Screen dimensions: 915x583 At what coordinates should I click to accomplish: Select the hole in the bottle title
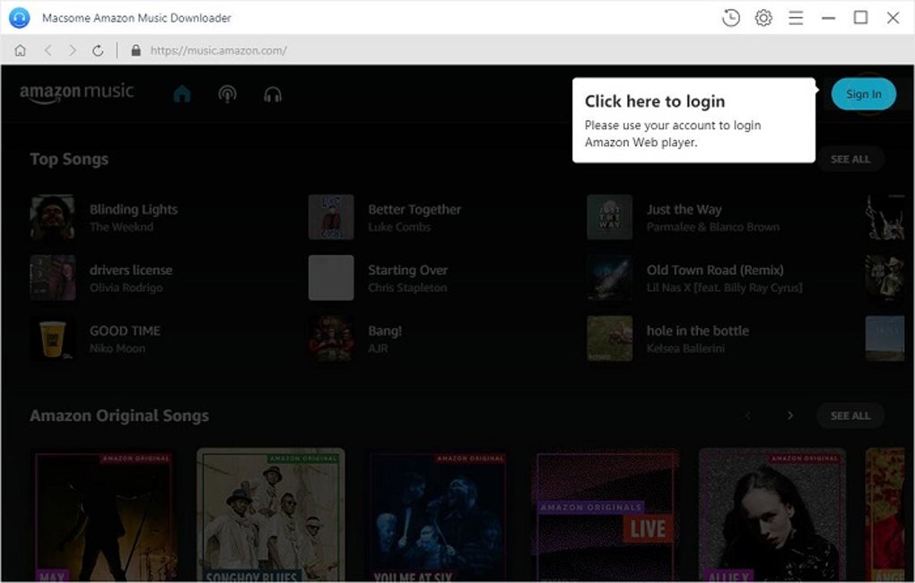(697, 331)
